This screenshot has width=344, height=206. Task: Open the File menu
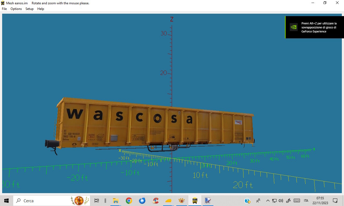[x=4, y=9]
